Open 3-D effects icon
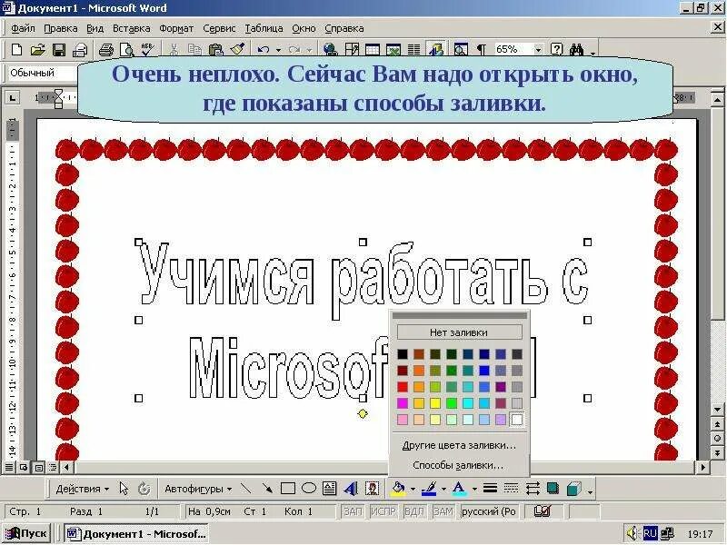The height and width of the screenshot is (545, 727). click(x=574, y=489)
